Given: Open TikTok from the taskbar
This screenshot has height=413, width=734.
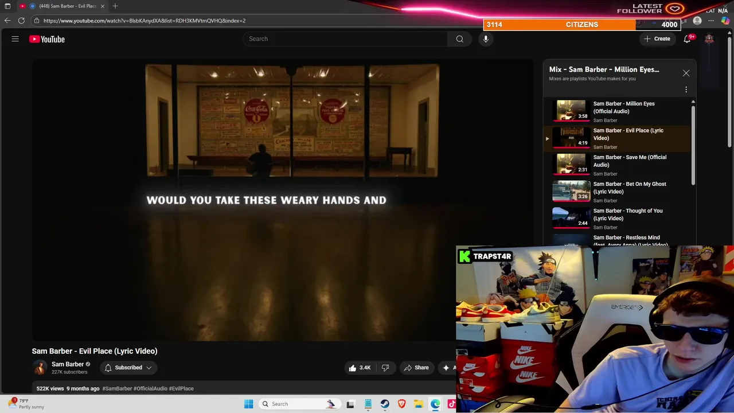Looking at the screenshot, I should coord(451,404).
